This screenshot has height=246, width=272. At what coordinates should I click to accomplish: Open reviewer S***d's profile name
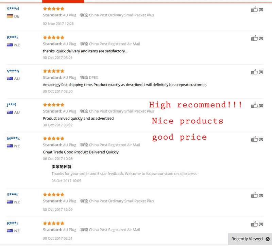coord(13,8)
